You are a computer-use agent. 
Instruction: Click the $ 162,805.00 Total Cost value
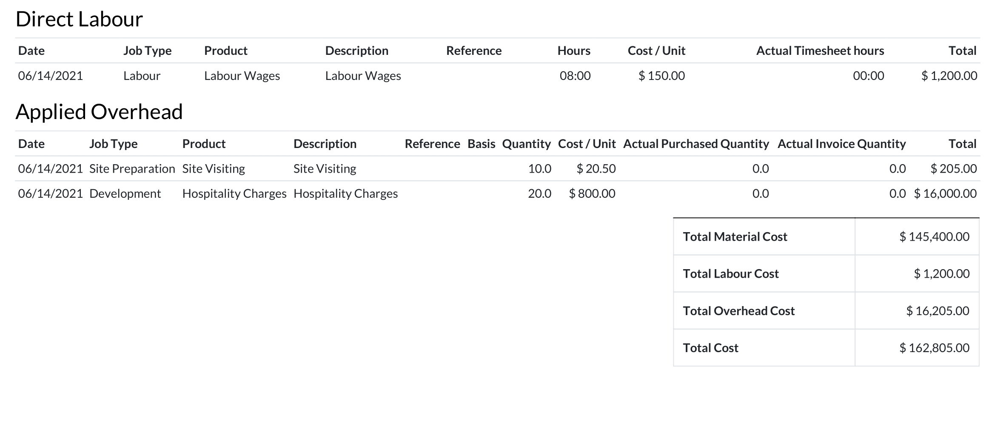pyautogui.click(x=935, y=348)
